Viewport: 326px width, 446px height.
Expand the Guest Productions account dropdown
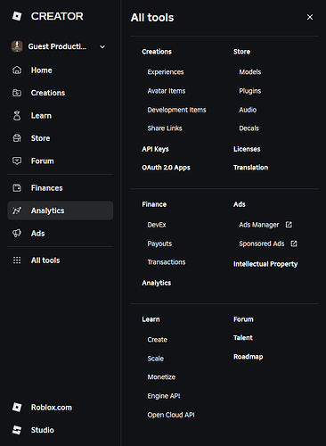[102, 46]
